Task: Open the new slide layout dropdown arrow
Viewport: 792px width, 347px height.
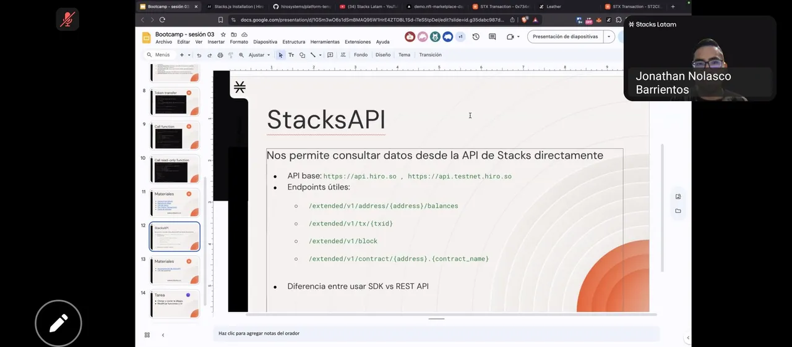Action: 189,55
